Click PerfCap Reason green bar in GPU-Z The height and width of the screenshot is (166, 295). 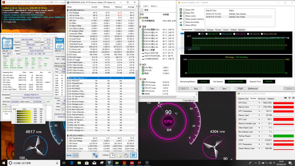tap(284, 136)
